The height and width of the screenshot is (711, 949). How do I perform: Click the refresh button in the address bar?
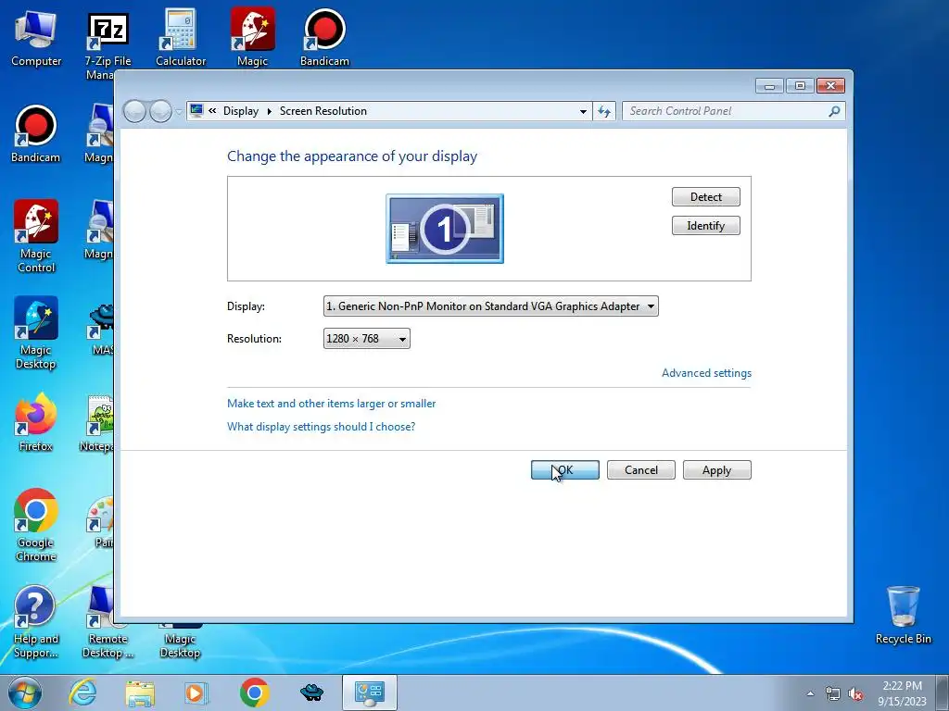(604, 111)
